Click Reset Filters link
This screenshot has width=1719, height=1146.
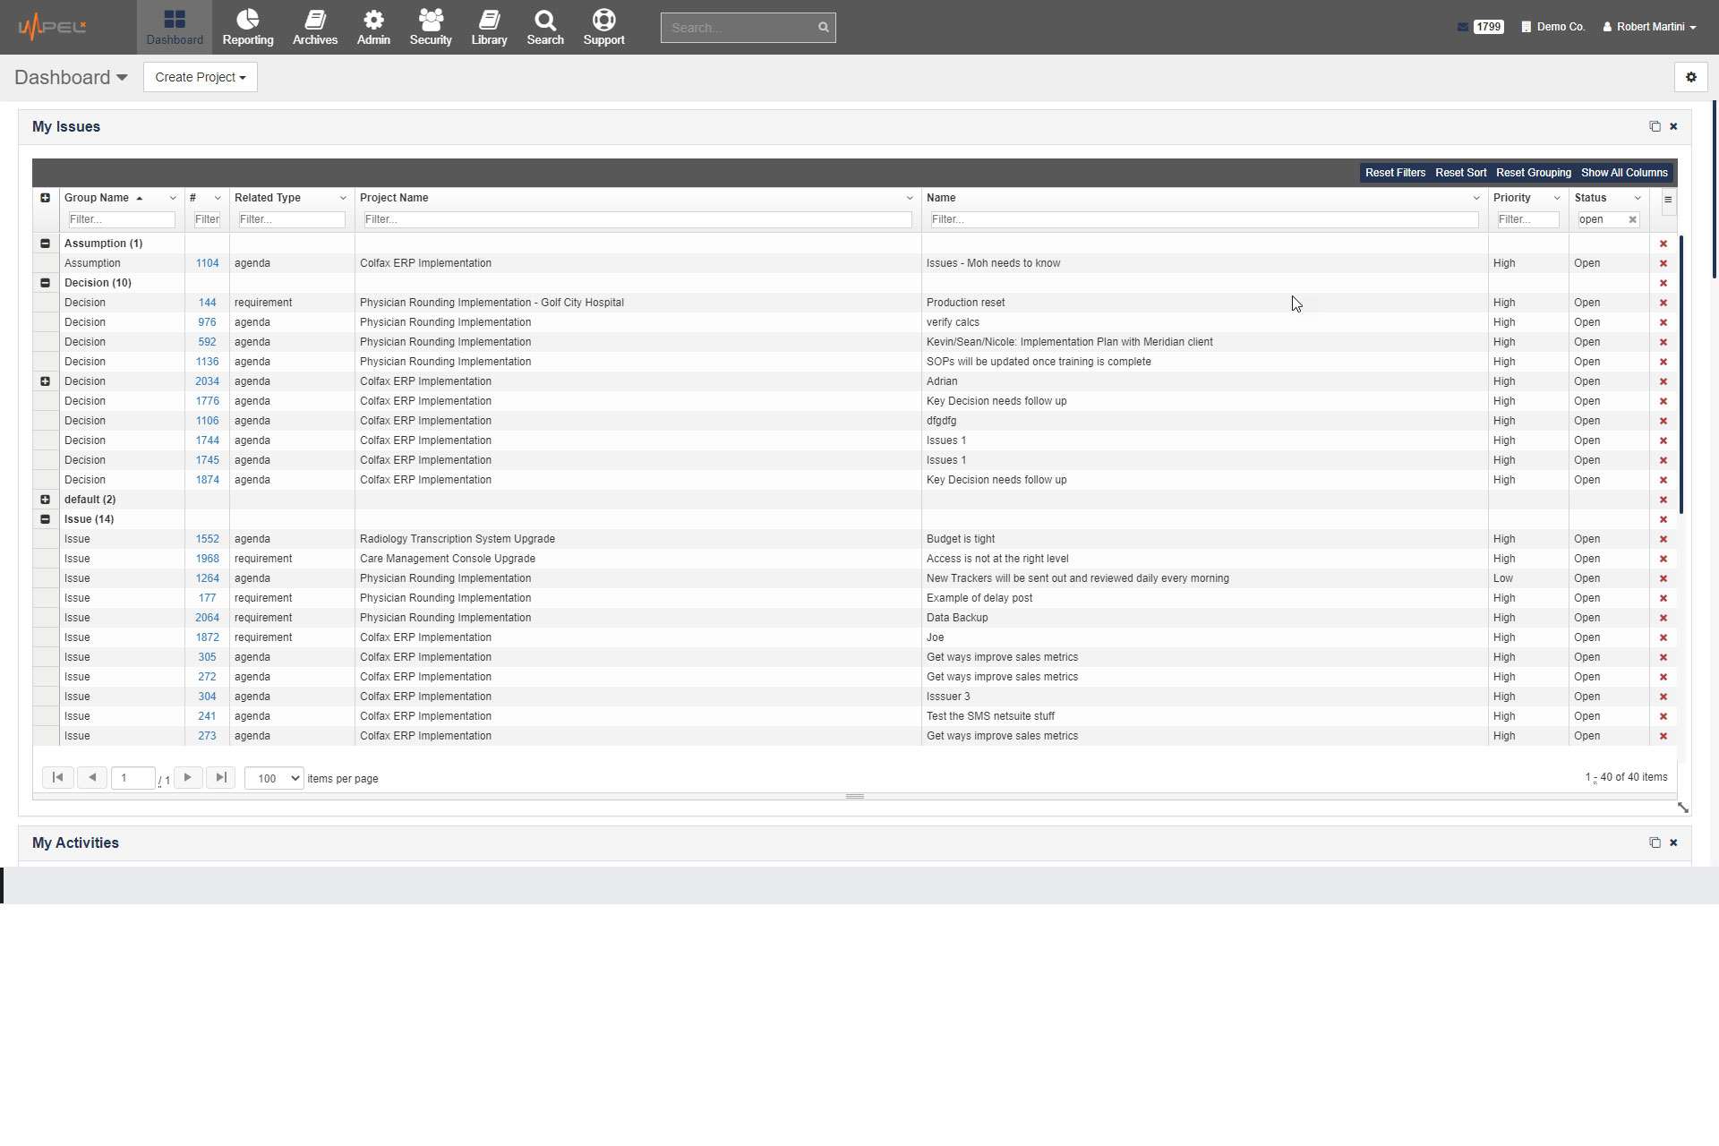(1396, 171)
